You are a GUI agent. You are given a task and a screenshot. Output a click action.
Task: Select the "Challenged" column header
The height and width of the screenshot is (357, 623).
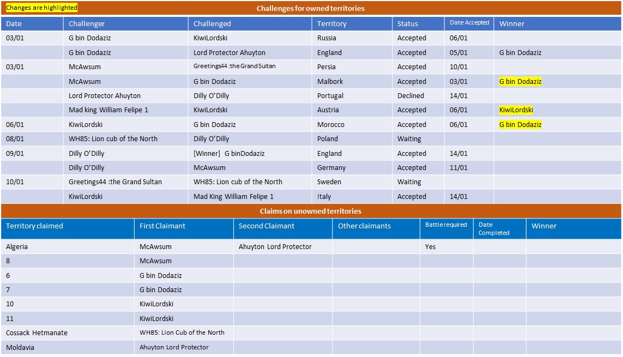[212, 23]
